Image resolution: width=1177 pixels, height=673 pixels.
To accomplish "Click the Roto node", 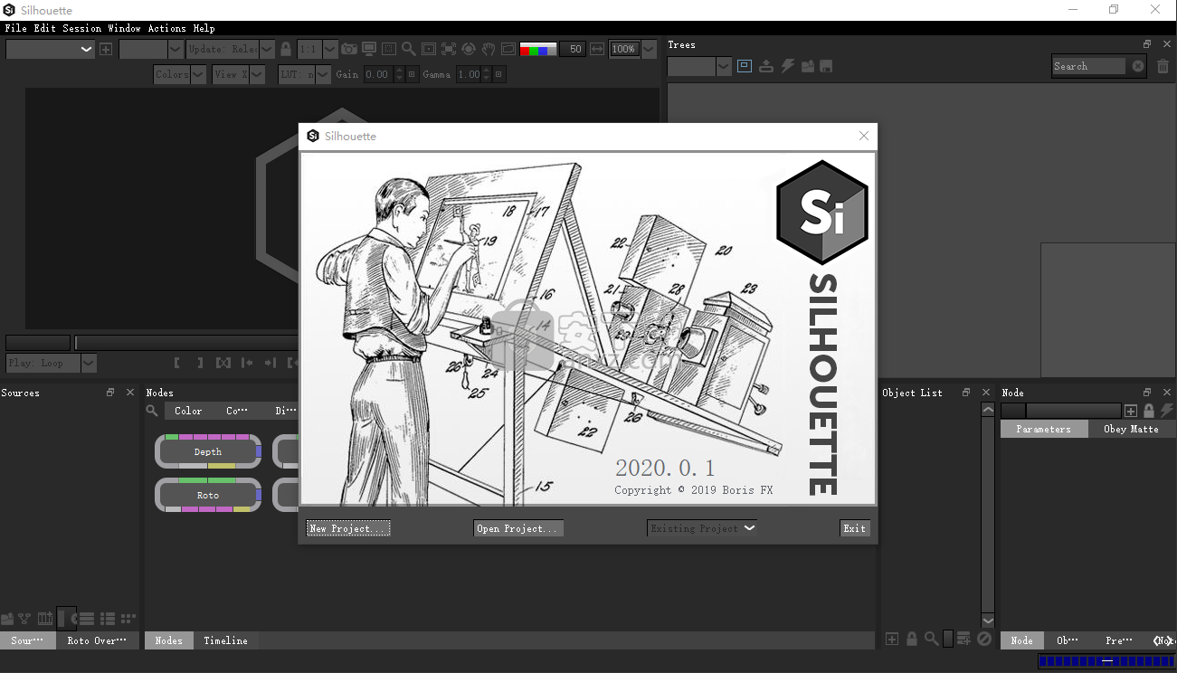I will click(x=208, y=495).
